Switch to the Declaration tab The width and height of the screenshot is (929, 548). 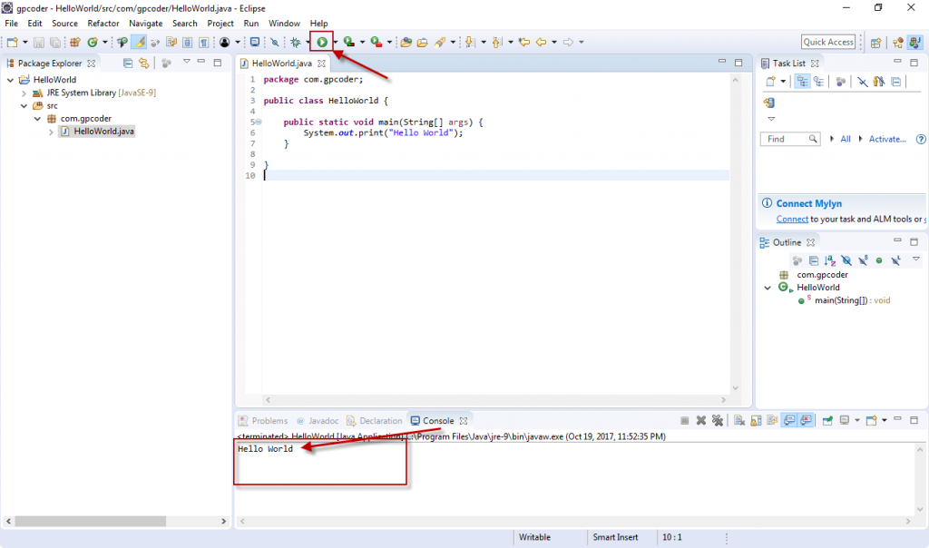coord(375,421)
